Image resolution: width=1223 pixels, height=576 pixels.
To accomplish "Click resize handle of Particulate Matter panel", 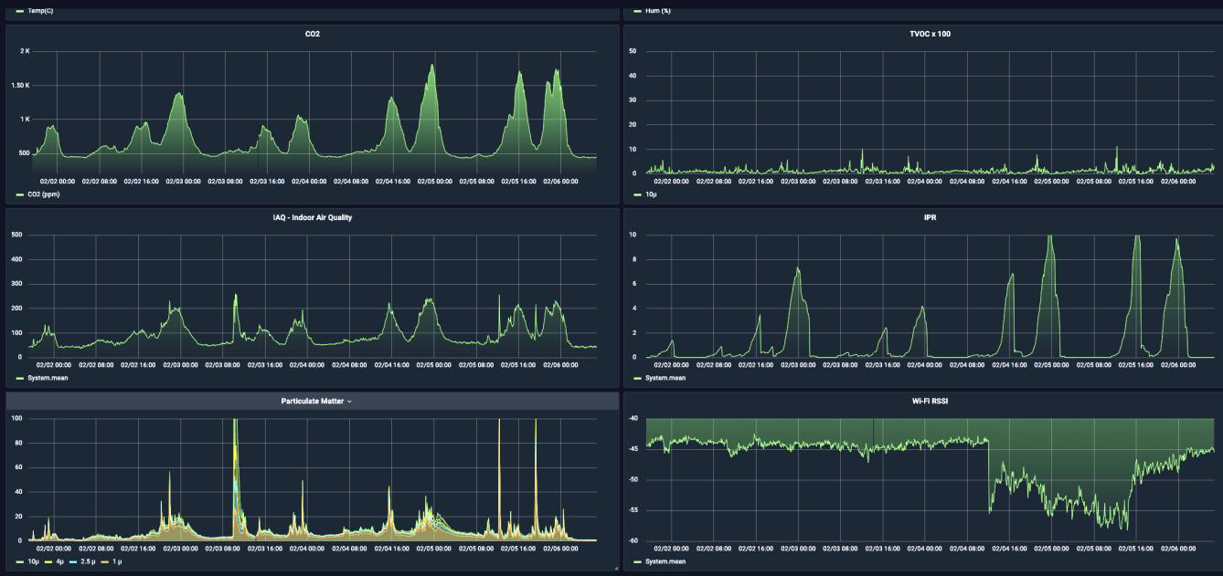I will (615, 569).
